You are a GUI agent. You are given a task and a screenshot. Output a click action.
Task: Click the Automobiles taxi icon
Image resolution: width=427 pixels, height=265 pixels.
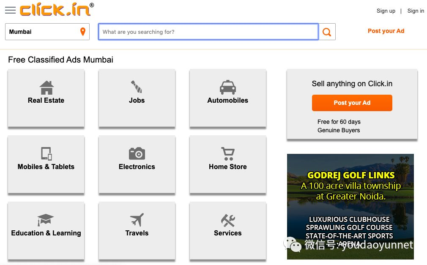point(227,87)
